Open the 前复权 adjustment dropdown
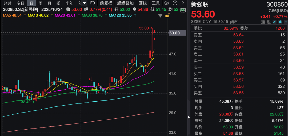Image resolution: width=288 pixels, height=136 pixels. tap(106, 3)
